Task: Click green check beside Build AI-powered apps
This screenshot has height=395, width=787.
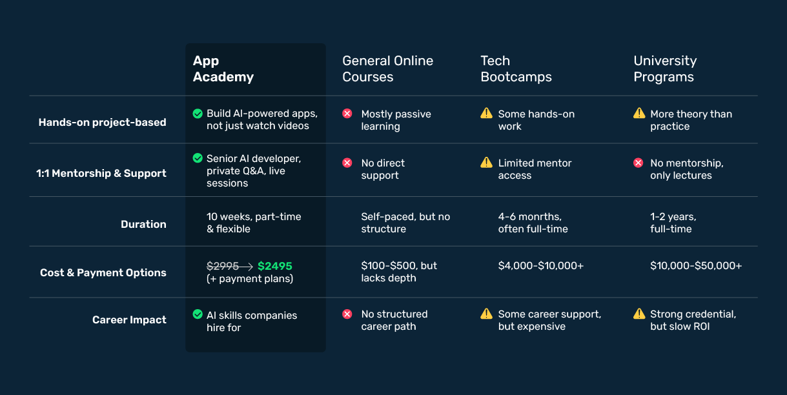Action: pos(198,114)
